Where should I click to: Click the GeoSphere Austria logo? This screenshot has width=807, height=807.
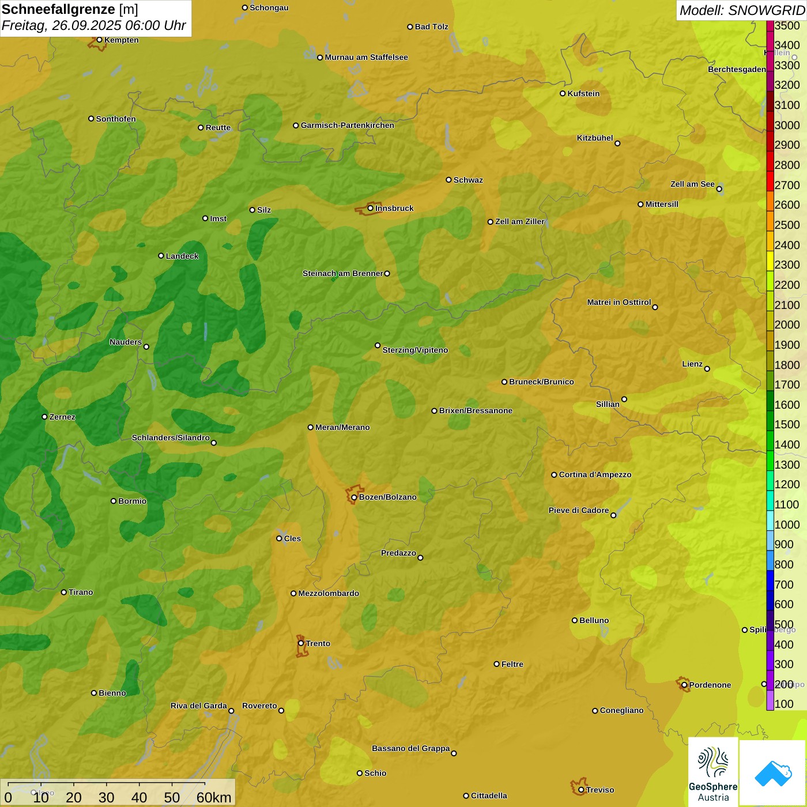713,772
